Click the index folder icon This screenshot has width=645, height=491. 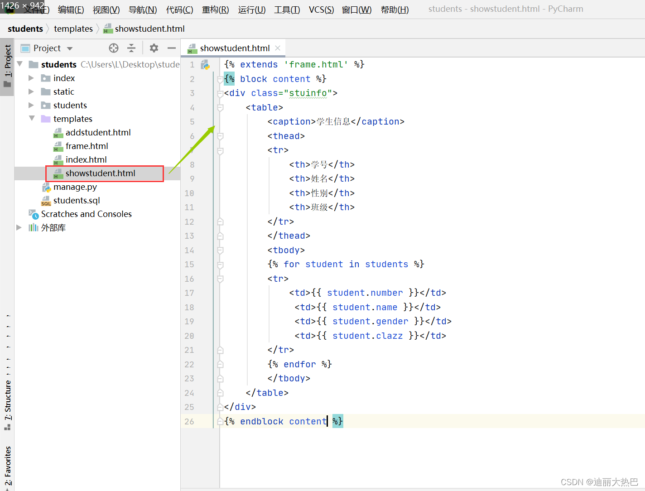[46, 78]
